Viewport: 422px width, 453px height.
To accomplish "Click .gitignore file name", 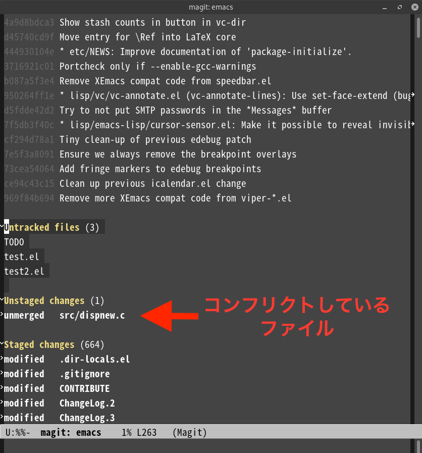I will (x=85, y=374).
